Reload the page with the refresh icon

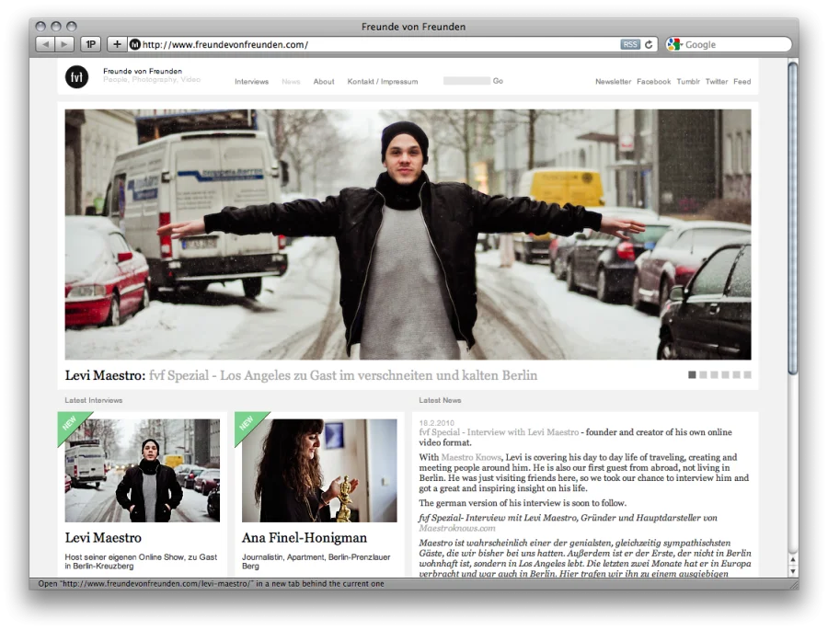[649, 44]
